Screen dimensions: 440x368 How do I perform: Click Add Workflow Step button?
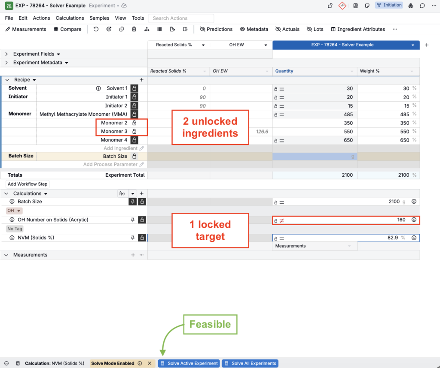(27, 184)
